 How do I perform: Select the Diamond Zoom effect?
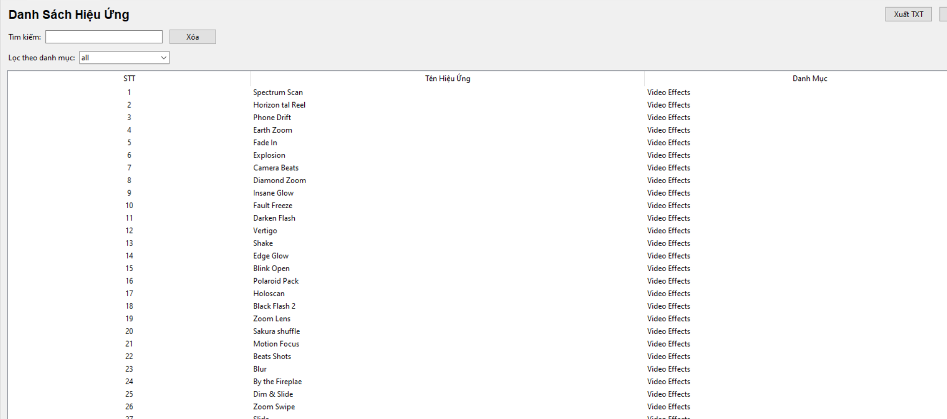pos(279,181)
